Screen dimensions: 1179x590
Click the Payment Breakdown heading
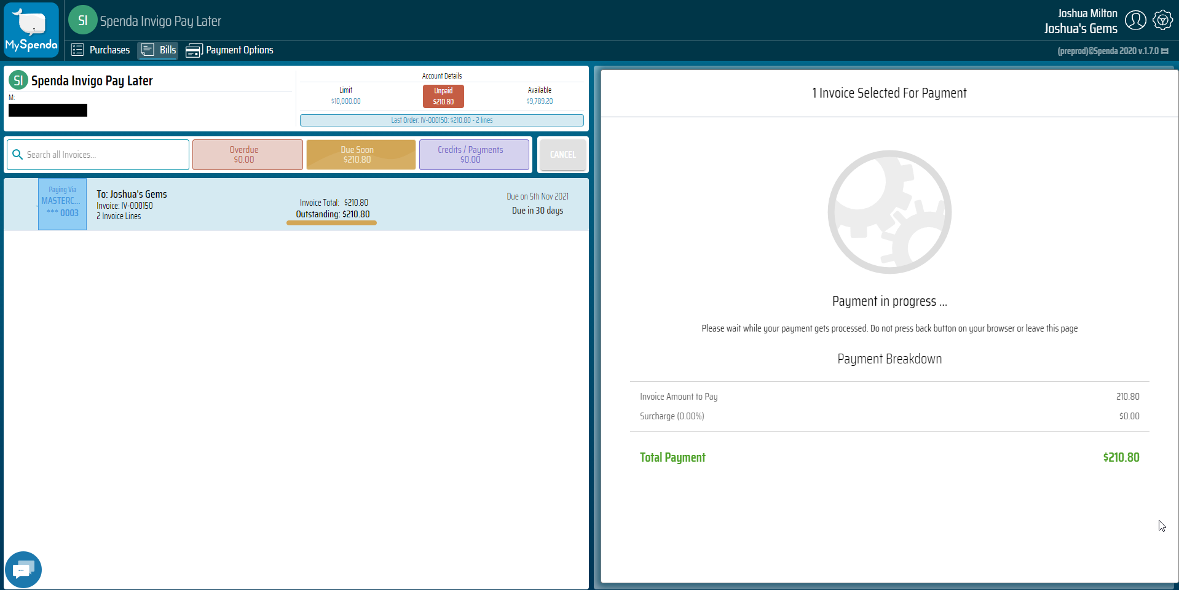coord(889,359)
